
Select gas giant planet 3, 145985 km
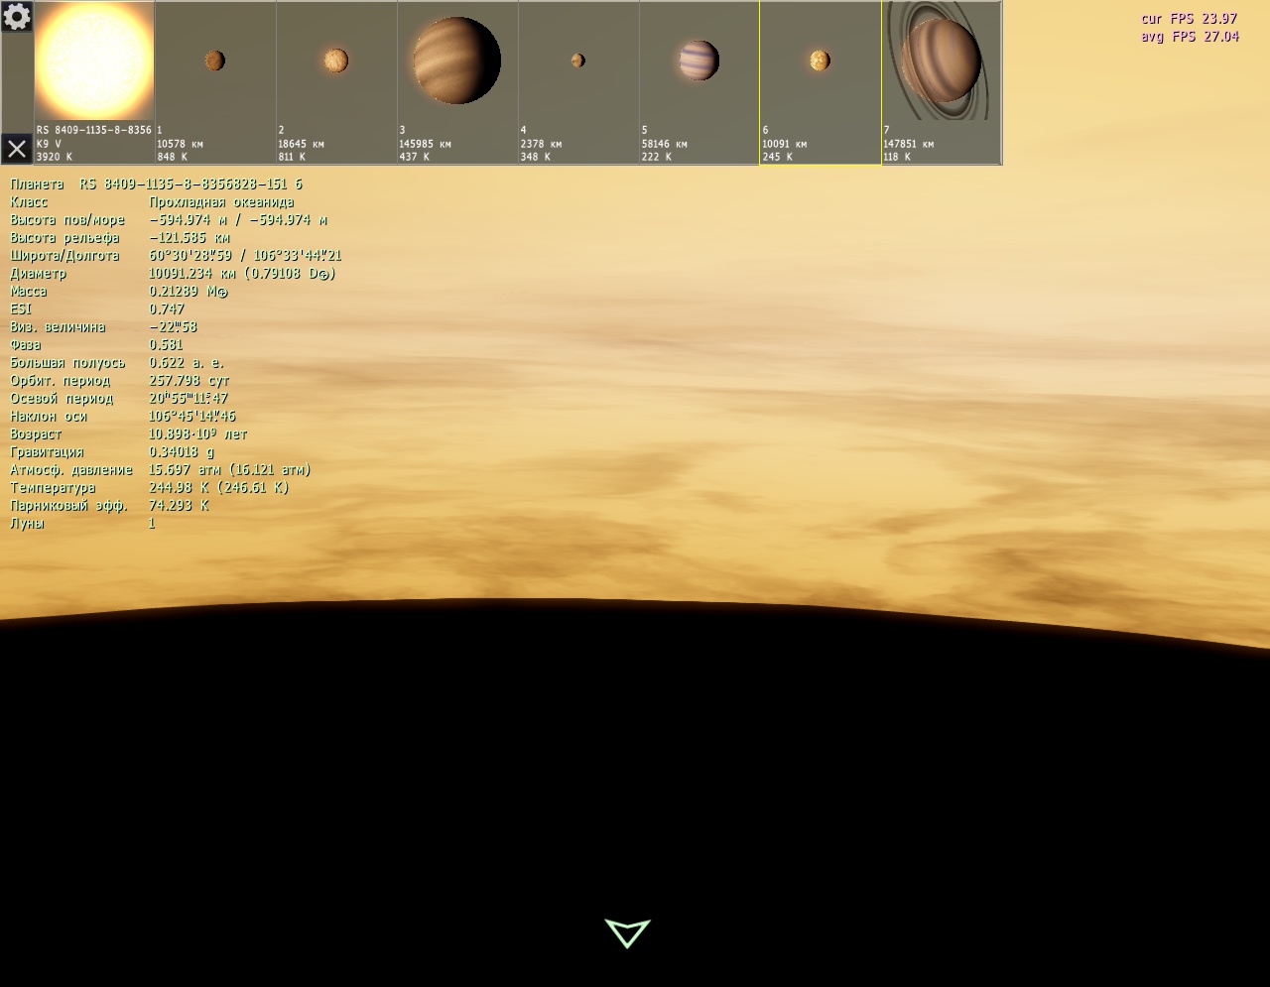[457, 82]
